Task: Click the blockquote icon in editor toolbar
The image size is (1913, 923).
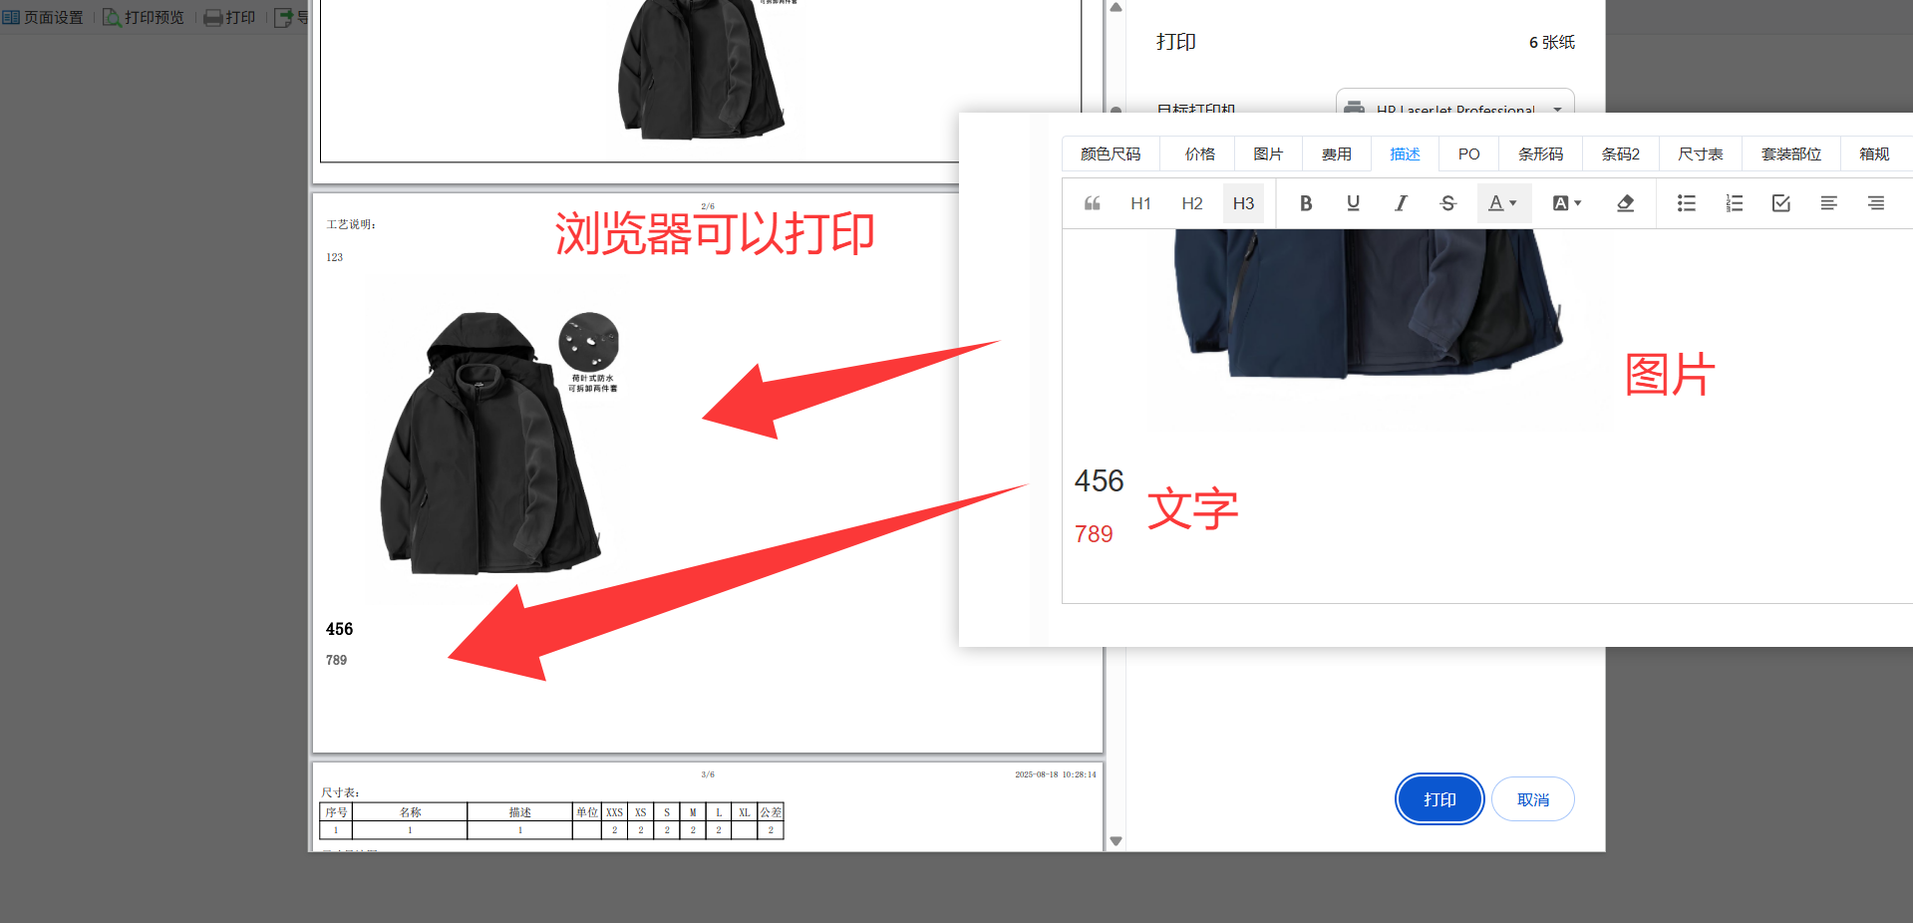Action: pyautogui.click(x=1093, y=203)
